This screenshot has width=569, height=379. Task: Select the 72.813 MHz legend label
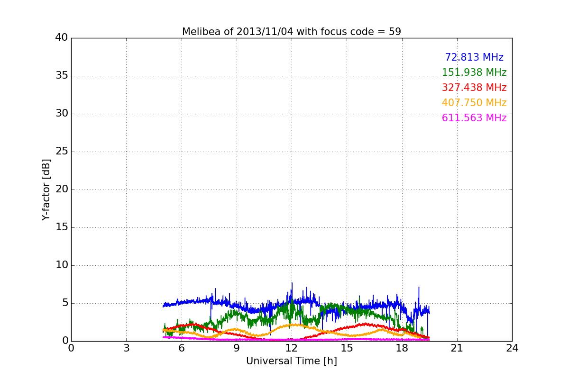pyautogui.click(x=474, y=57)
